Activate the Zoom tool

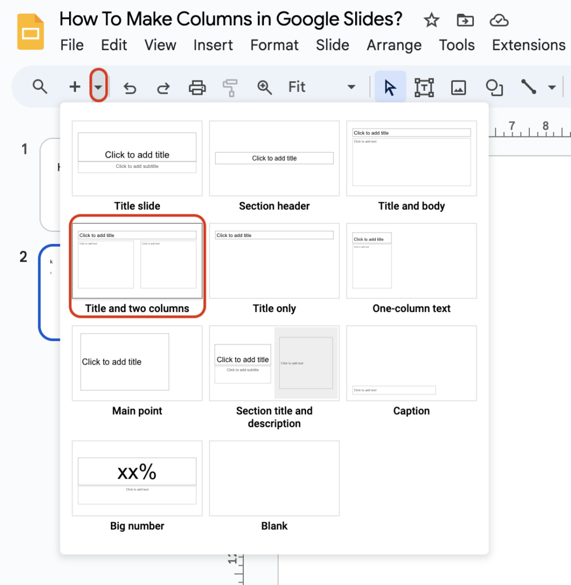(264, 87)
